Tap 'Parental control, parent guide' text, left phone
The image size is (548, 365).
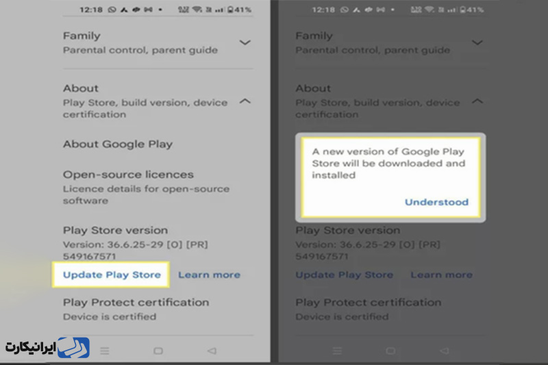(140, 50)
